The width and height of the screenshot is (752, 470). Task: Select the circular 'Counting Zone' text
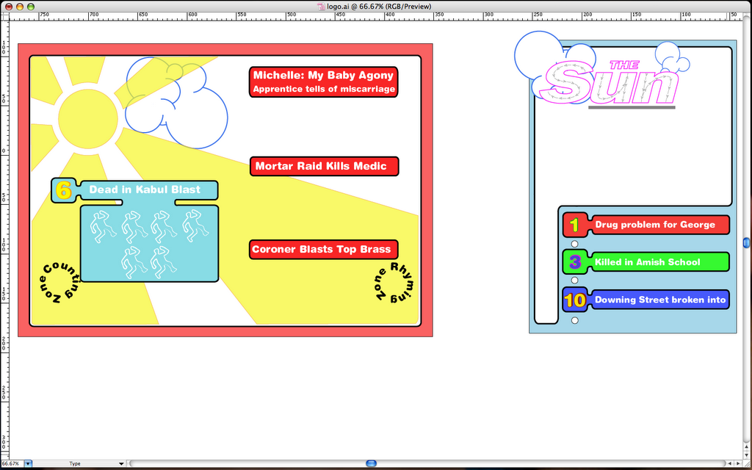(59, 283)
